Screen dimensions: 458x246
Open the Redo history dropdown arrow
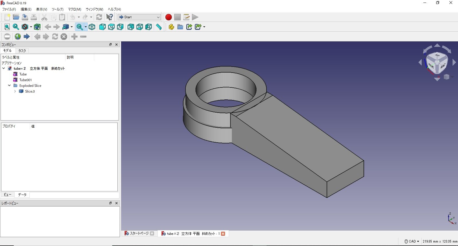(x=91, y=17)
